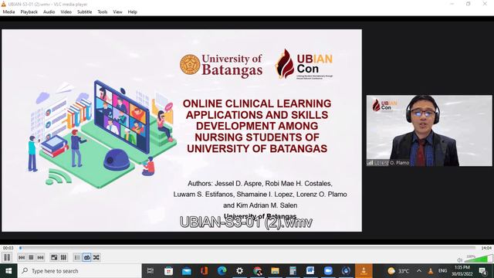
Task: Open the View menu
Action: [x=117, y=12]
